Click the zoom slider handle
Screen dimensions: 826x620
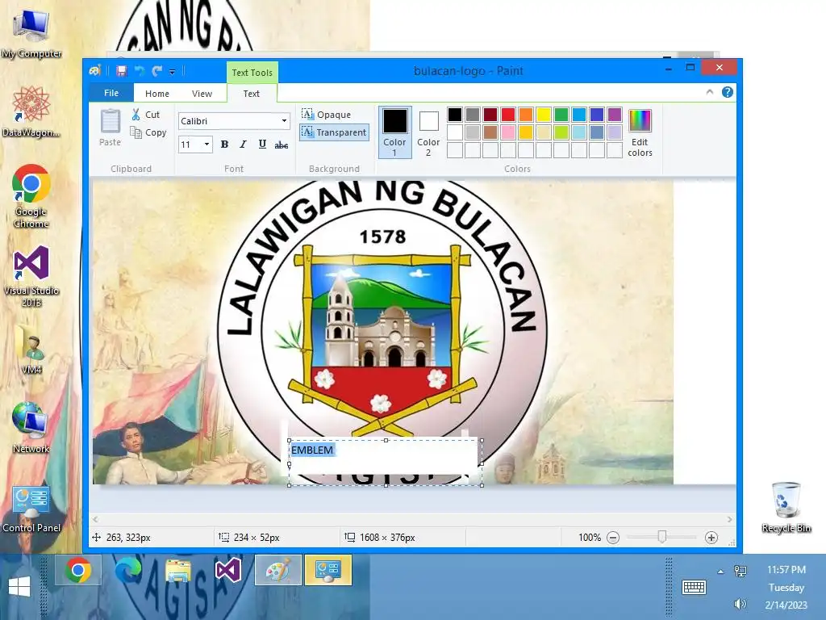point(661,537)
